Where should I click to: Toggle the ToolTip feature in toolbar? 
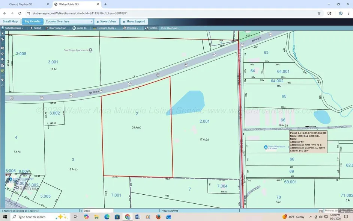pyautogui.click(x=151, y=28)
